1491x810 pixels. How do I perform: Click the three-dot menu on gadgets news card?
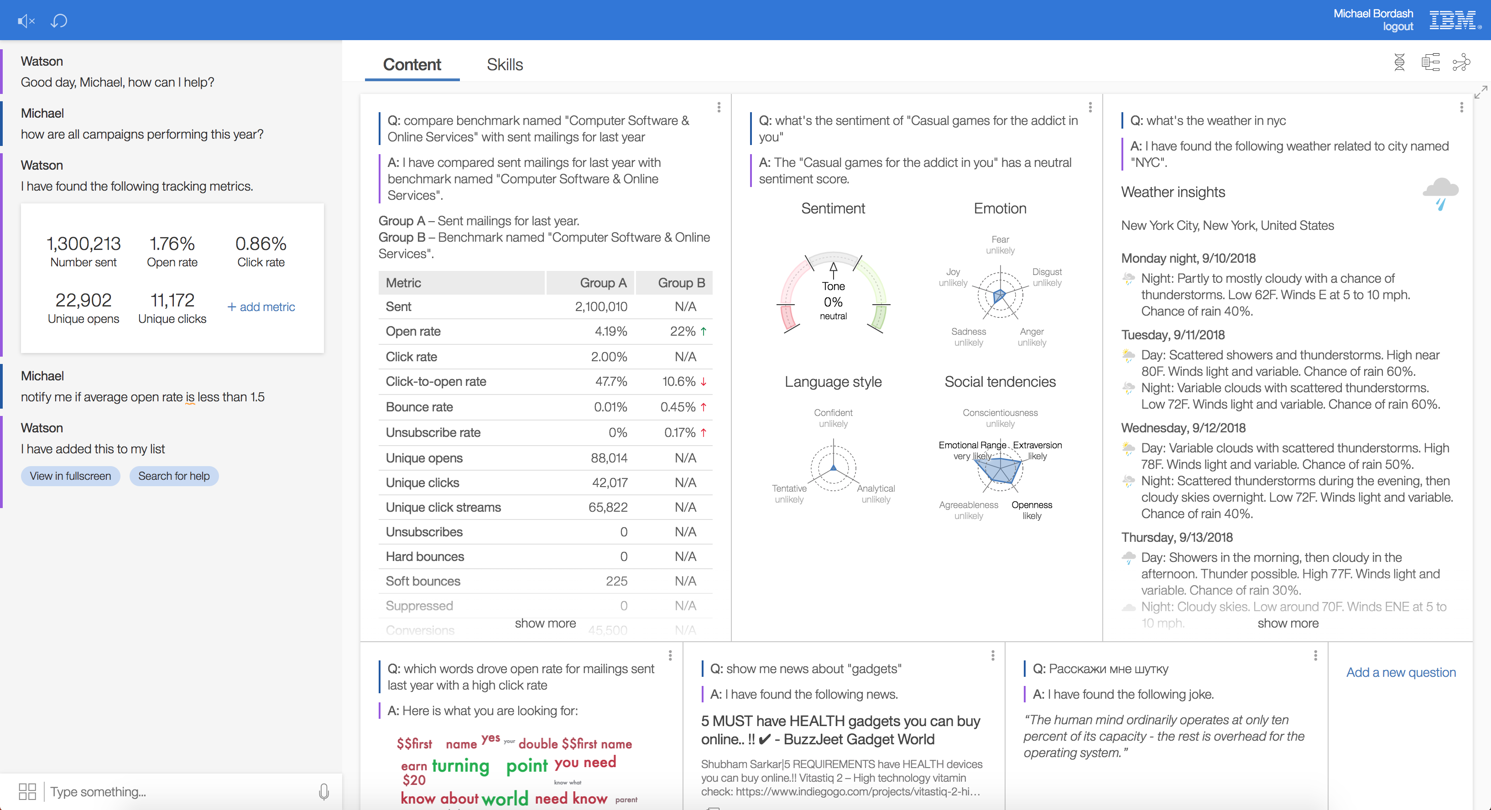click(x=994, y=655)
